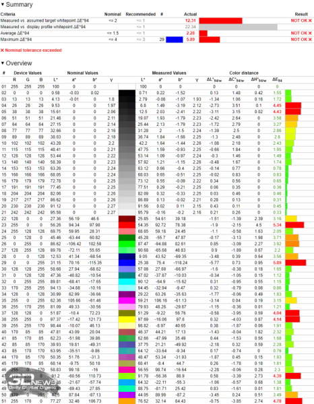The image size is (314, 404).
Task: Click the blue swatch in Maximum ΔE*94 row
Action: tap(175, 40)
